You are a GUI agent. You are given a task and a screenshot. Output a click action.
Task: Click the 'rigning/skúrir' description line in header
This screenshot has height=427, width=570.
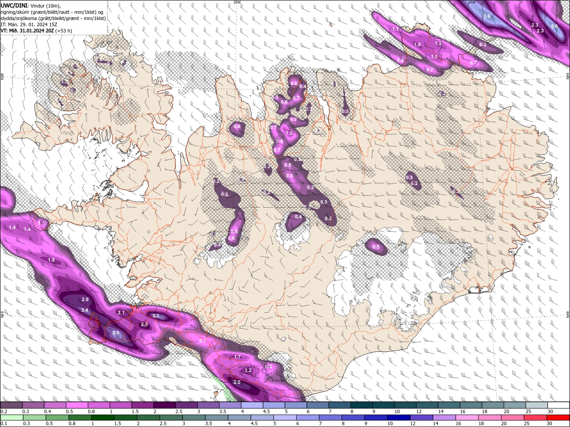(52, 12)
